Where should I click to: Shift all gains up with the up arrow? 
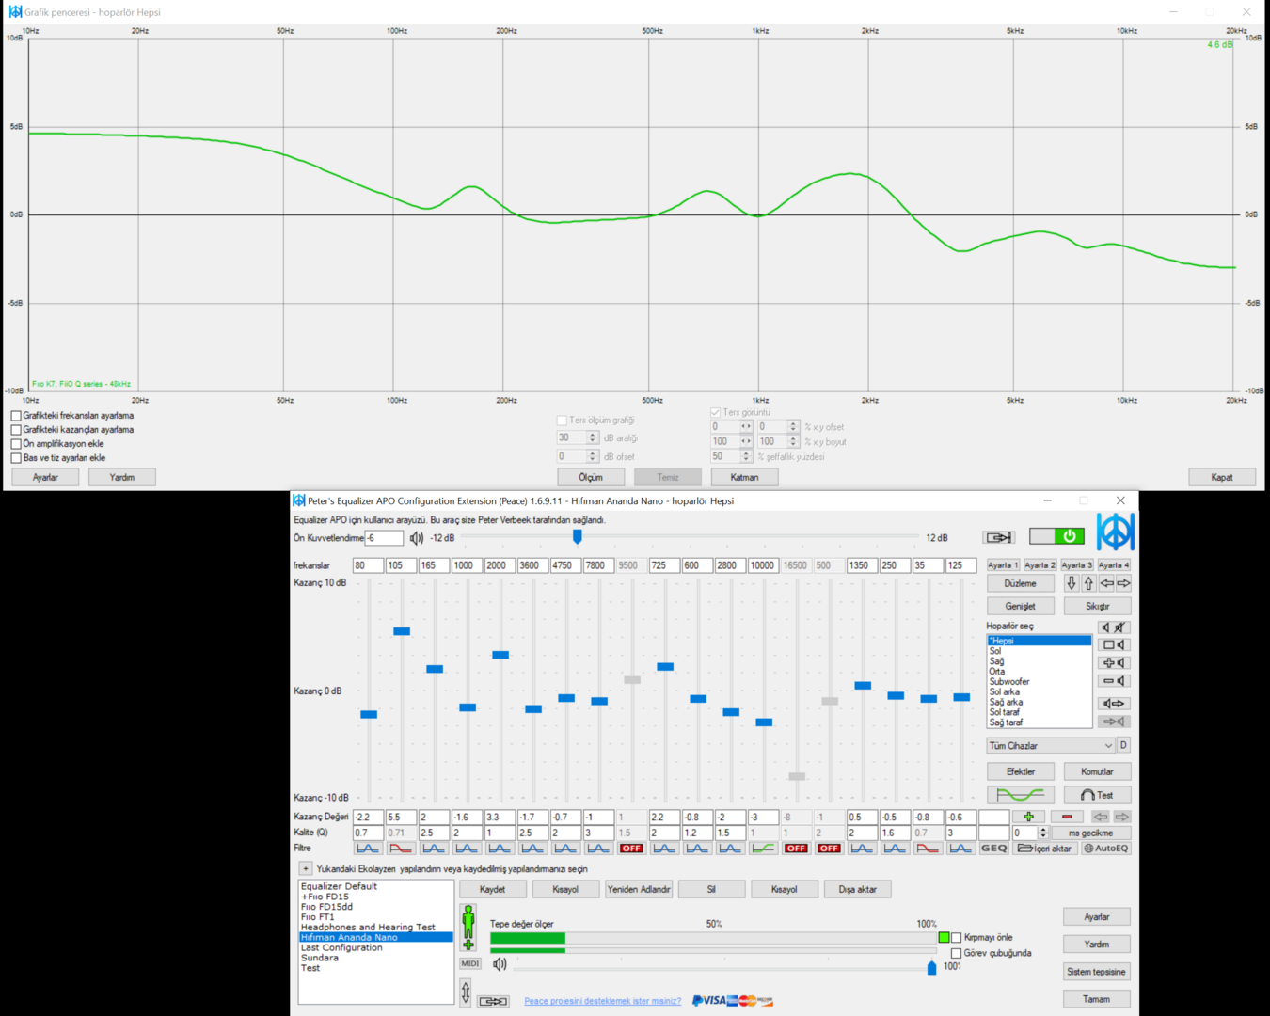point(1088,583)
